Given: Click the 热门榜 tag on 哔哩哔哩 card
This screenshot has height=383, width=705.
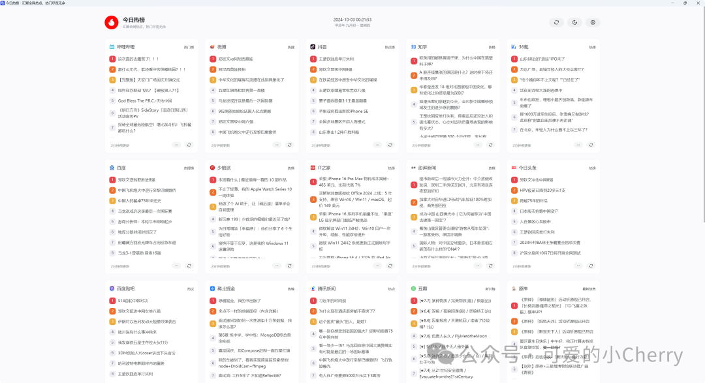Looking at the screenshot, I should [189, 47].
